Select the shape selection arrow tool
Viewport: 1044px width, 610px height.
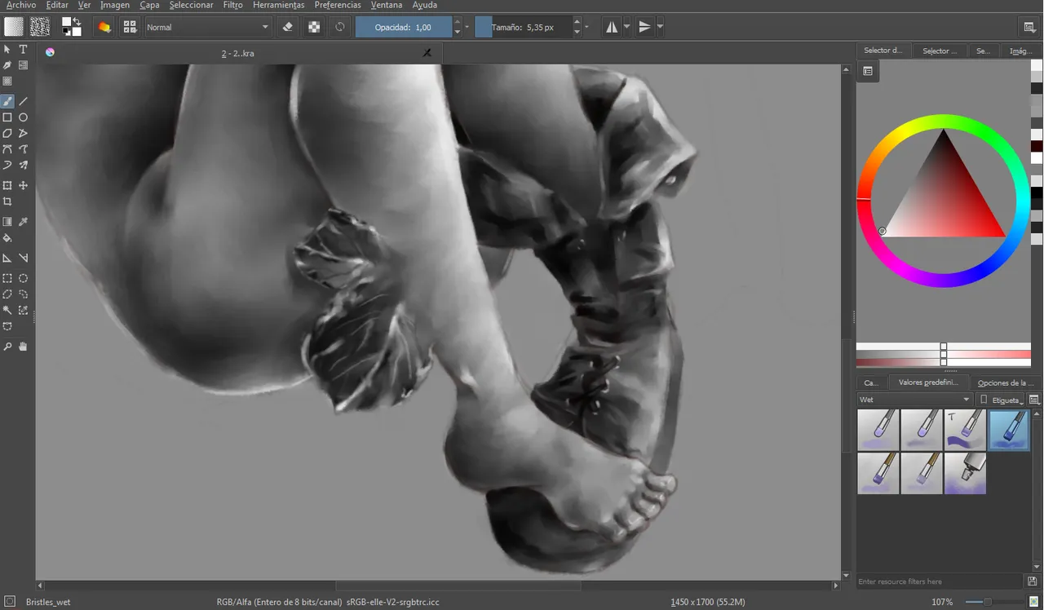(x=7, y=50)
